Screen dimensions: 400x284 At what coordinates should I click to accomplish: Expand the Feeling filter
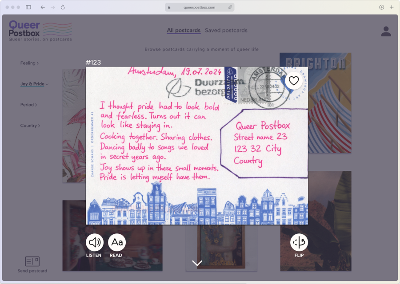29,63
